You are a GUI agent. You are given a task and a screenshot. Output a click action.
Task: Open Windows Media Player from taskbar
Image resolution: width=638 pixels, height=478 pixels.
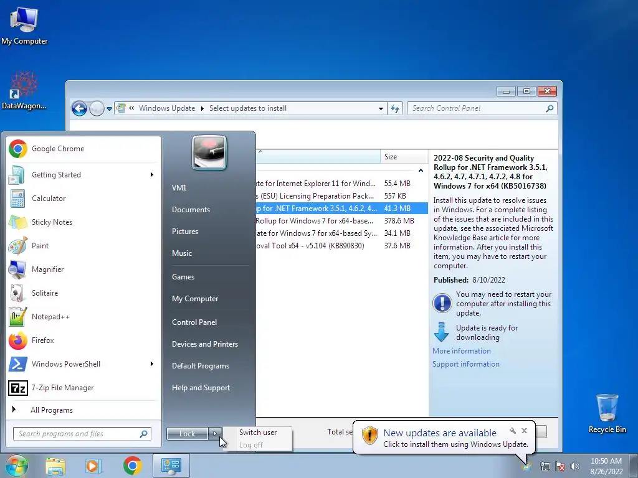(93, 466)
